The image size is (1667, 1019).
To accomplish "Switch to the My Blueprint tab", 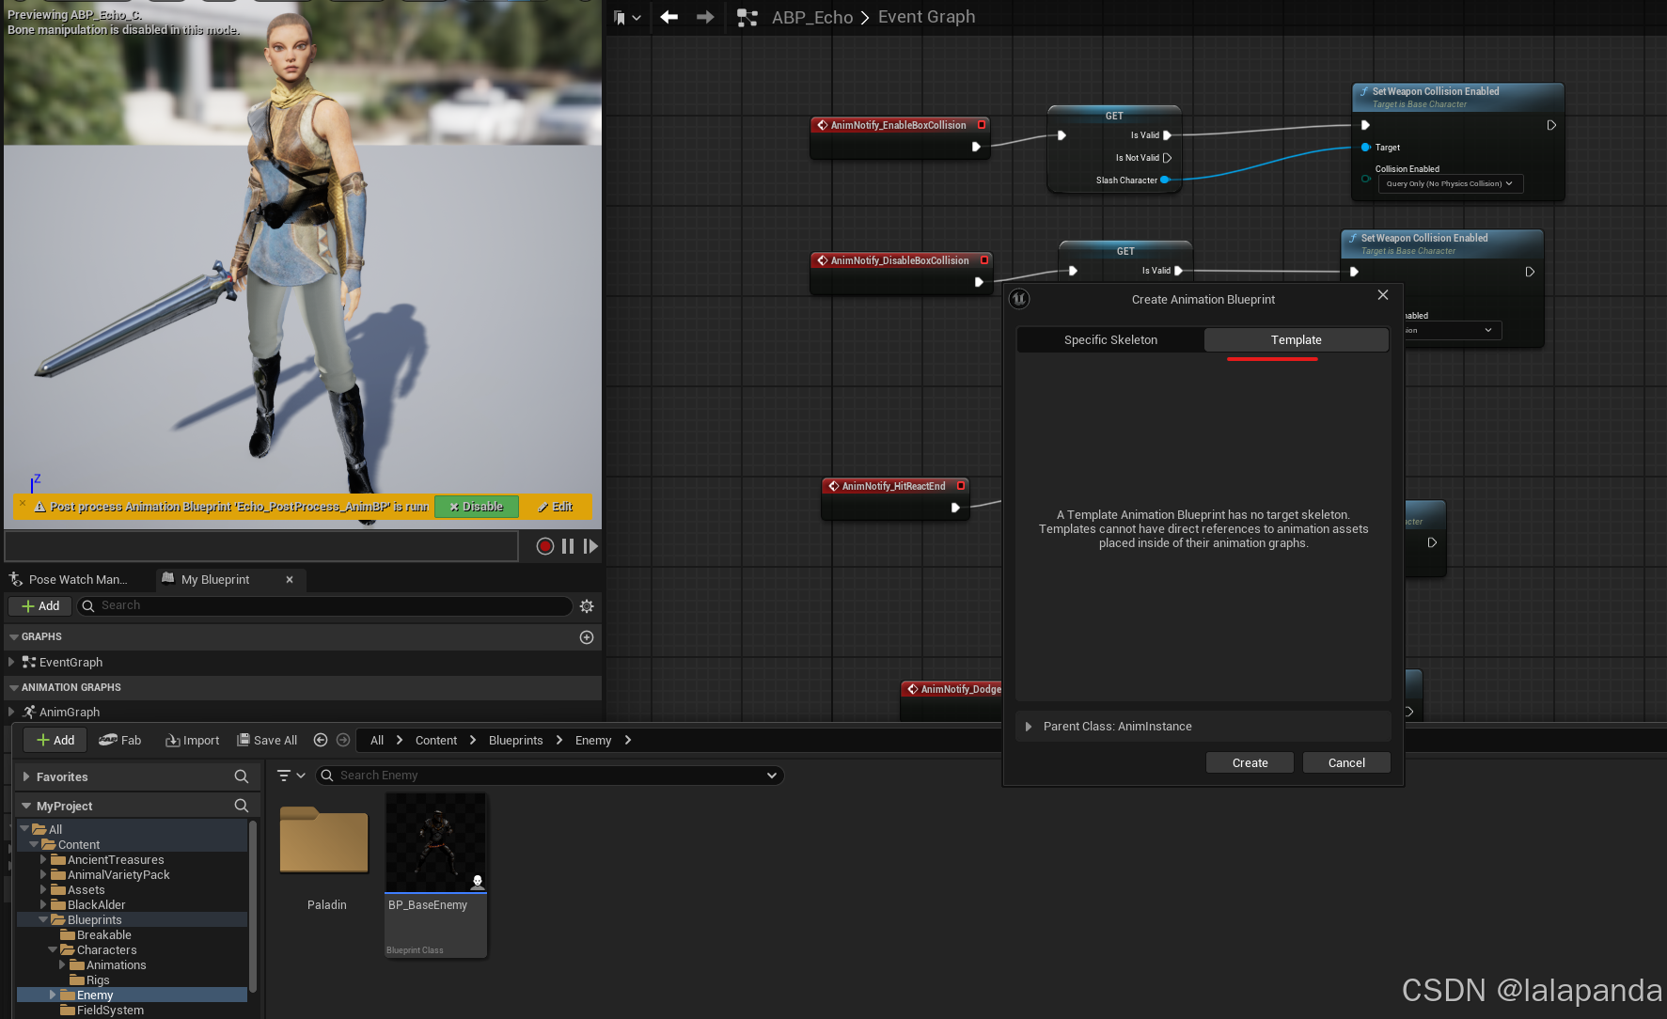I will tap(215, 580).
